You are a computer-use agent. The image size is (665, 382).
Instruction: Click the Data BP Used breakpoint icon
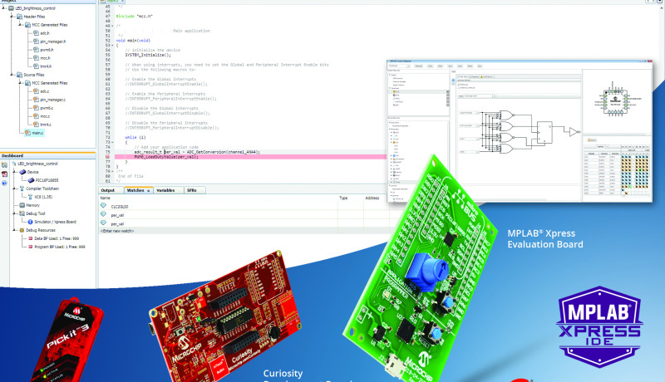tap(31, 239)
